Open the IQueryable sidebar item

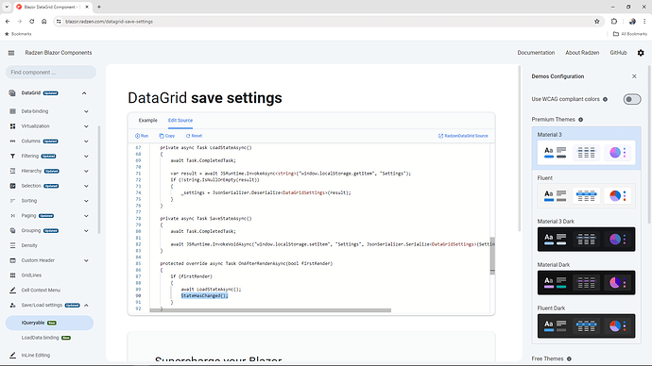tap(49, 323)
